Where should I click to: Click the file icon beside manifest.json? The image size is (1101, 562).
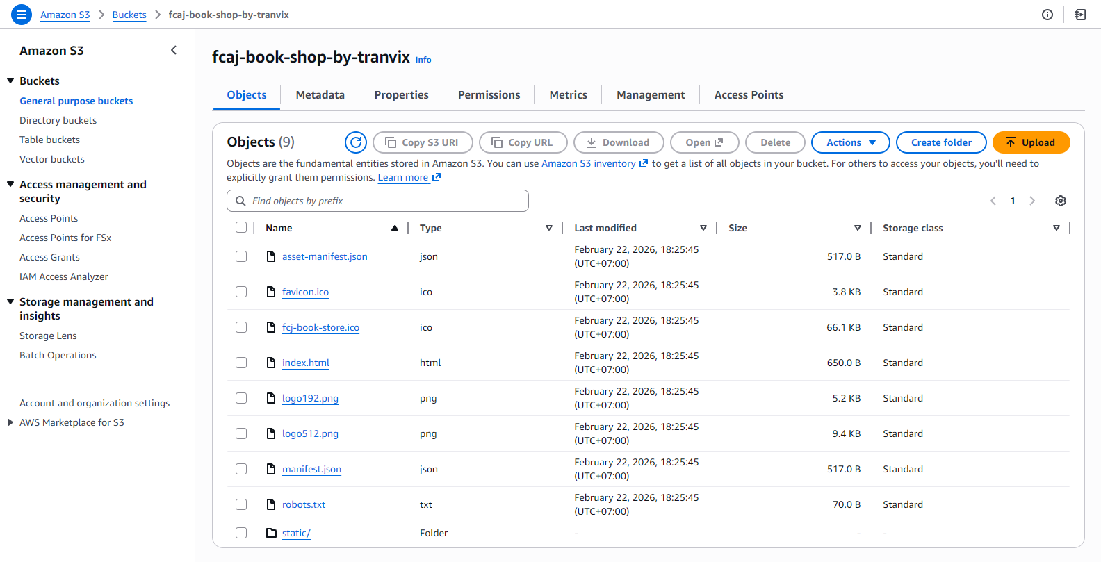pos(271,469)
